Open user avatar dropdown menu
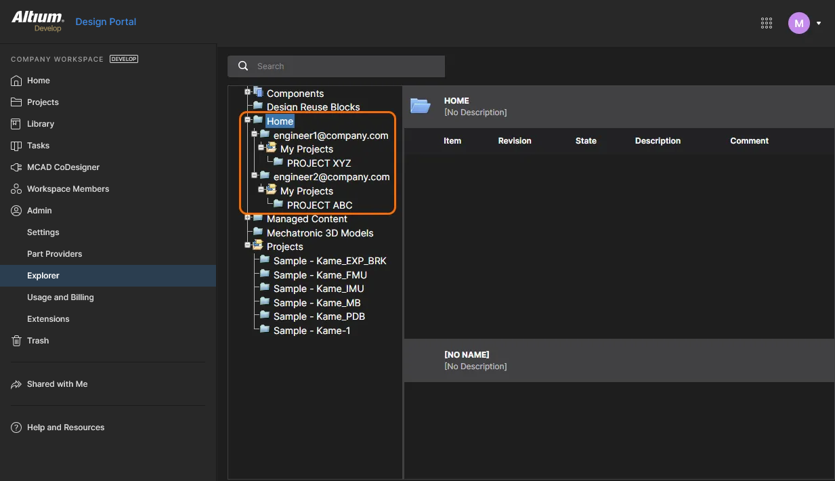835x481 pixels. click(818, 23)
